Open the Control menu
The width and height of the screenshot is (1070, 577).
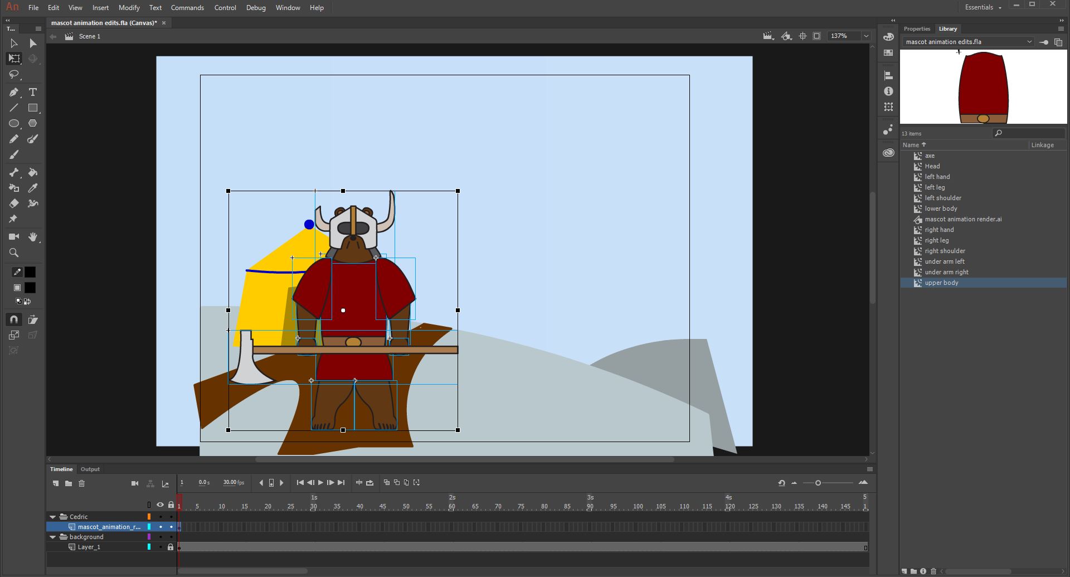click(225, 7)
